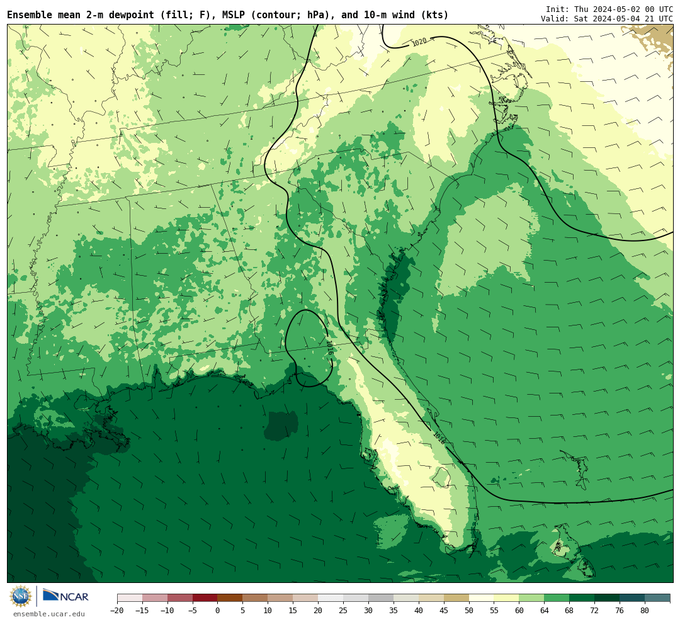Click the colorbar swatch between -20 and -15
Viewport: 680px width, 622px height.
pos(130,597)
